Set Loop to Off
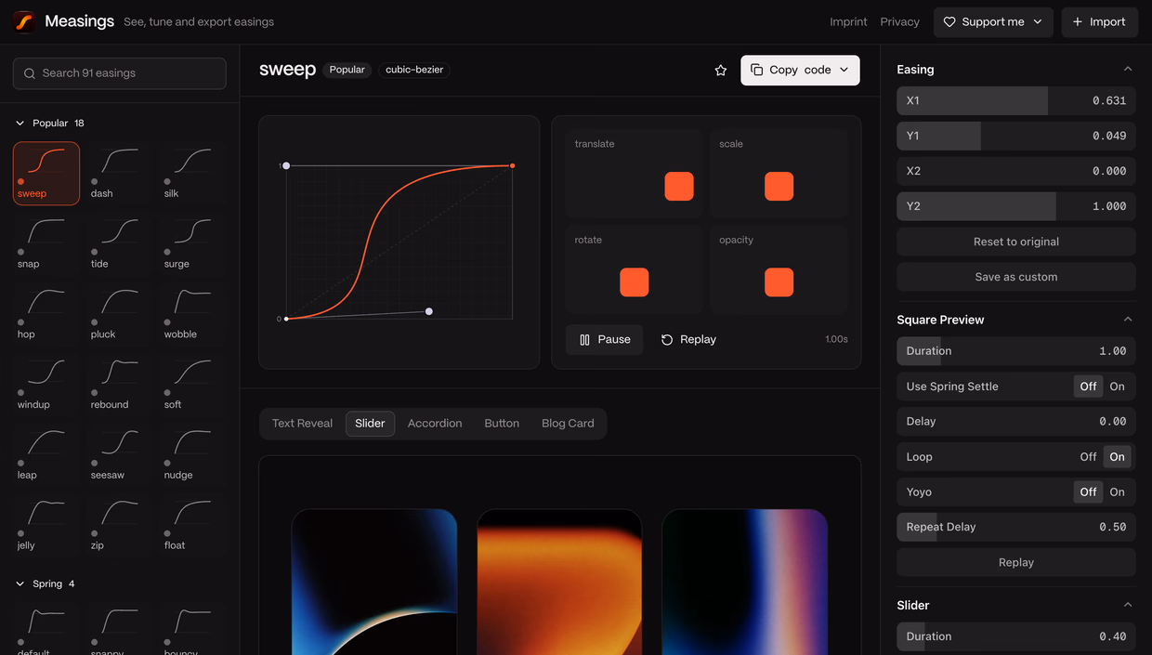 pos(1088,457)
